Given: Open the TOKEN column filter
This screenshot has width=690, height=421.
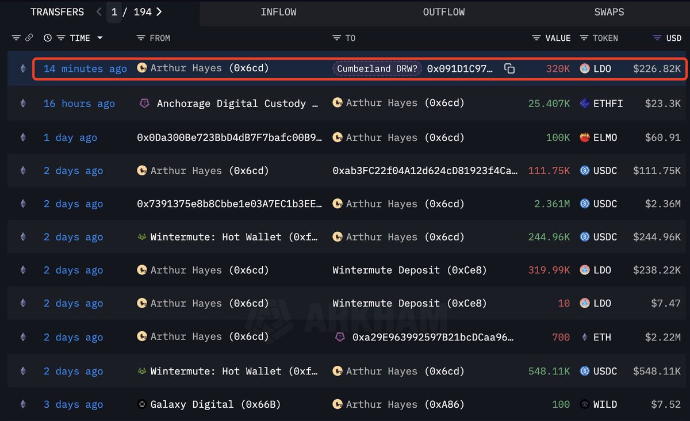Looking at the screenshot, I should (584, 38).
